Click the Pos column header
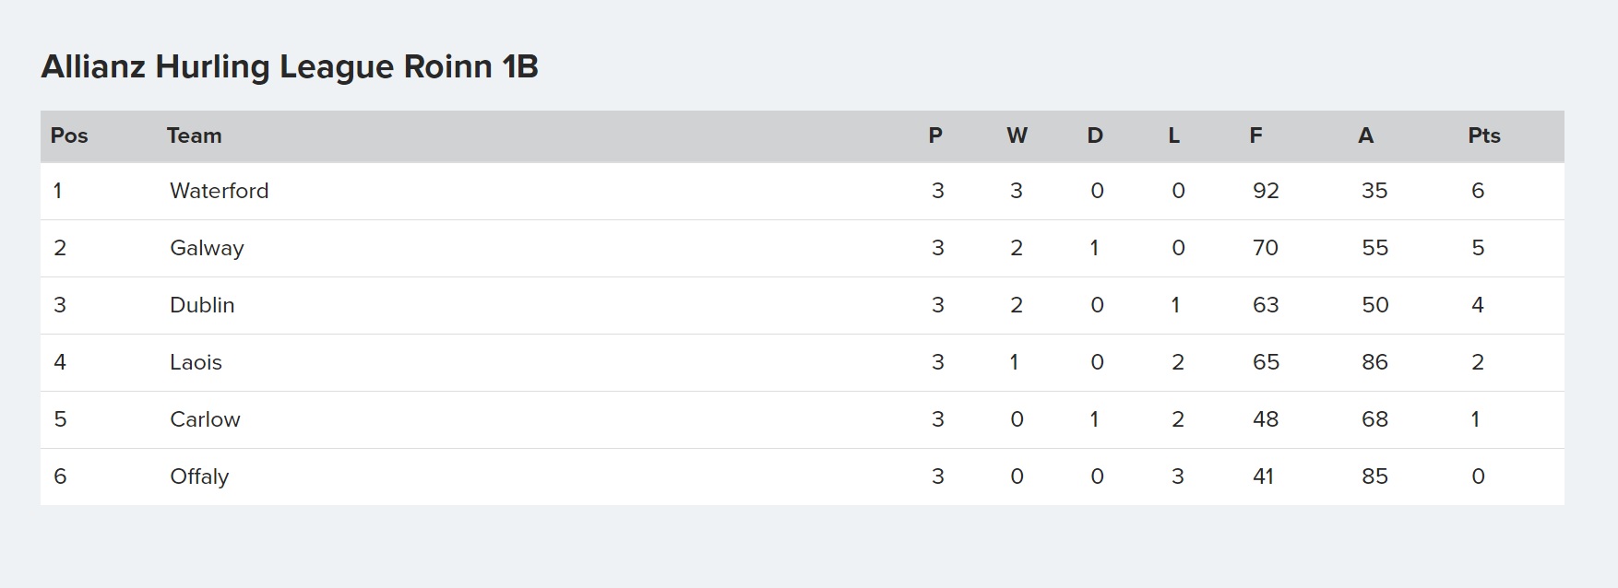 [69, 135]
